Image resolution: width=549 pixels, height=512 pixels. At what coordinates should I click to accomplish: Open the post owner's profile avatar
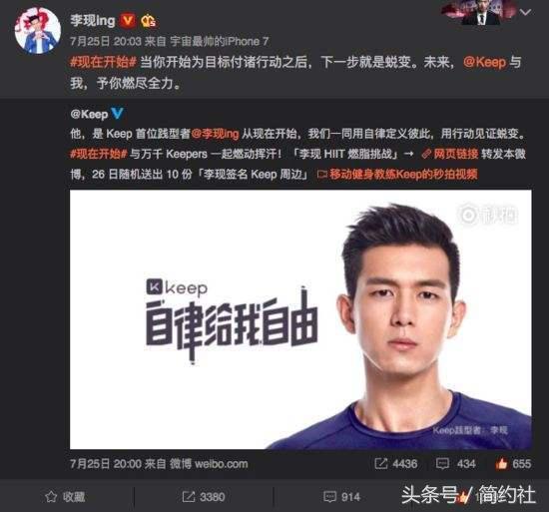(38, 31)
